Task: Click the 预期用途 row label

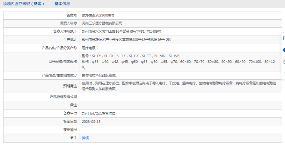Action: 70,86
